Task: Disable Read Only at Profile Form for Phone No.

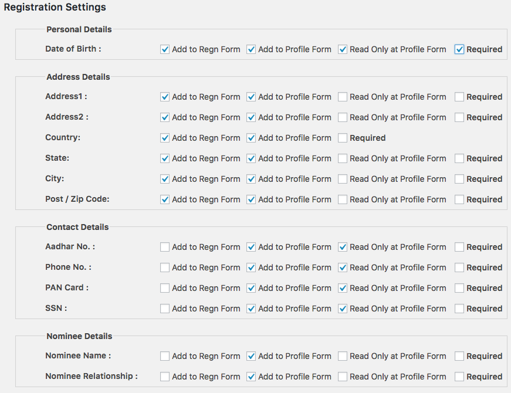Action: pos(342,267)
